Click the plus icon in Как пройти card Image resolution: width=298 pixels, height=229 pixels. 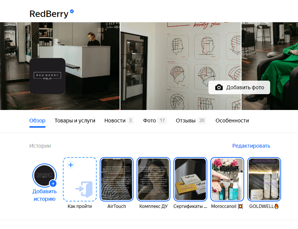pos(71,165)
